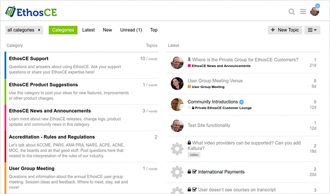
Task: Switch to the Latest tab
Action: pos(89,30)
